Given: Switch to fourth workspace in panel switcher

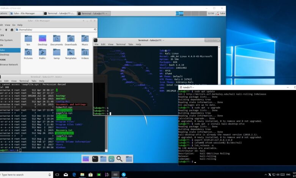Looking at the screenshot, I should [x=203, y=13].
